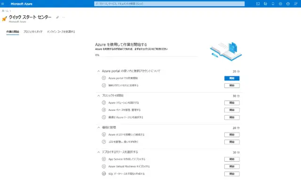The image size is (301, 188).
Task: Click 開始 for step 9 Virtual Machines
Action: click(232, 166)
